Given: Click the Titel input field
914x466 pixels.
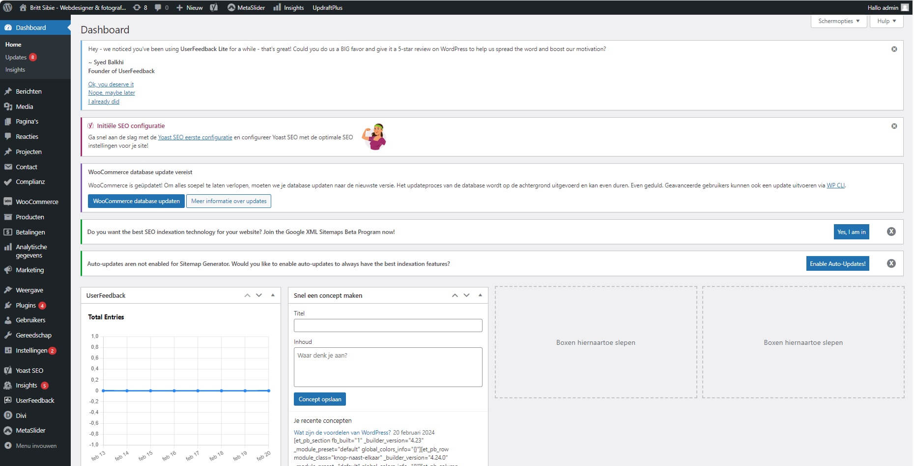Looking at the screenshot, I should (388, 325).
